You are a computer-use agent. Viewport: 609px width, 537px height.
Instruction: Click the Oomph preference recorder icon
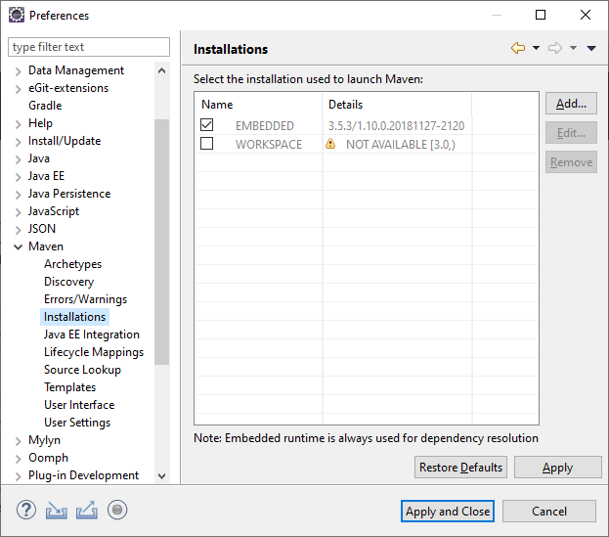(117, 510)
